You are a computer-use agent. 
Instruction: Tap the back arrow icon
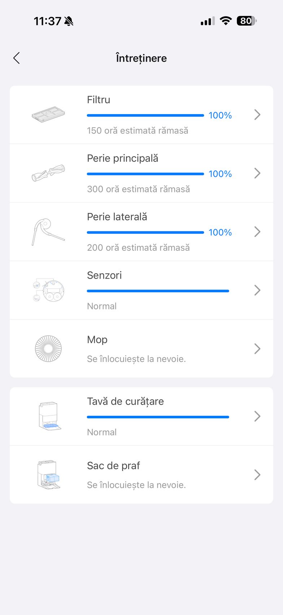click(17, 58)
